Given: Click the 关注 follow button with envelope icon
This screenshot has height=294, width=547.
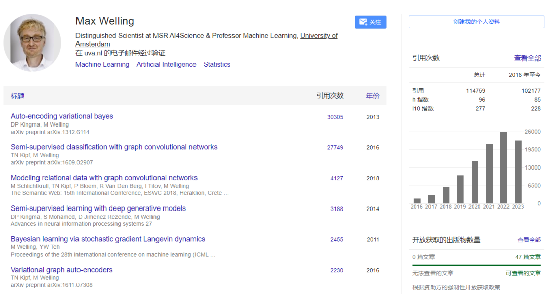Looking at the screenshot, I should tap(370, 22).
